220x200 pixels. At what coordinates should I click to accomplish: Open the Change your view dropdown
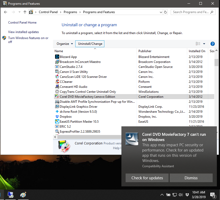pyautogui.click(x=204, y=44)
